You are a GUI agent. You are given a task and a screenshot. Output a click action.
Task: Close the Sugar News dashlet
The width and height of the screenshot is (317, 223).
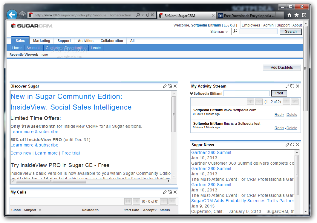298,145
